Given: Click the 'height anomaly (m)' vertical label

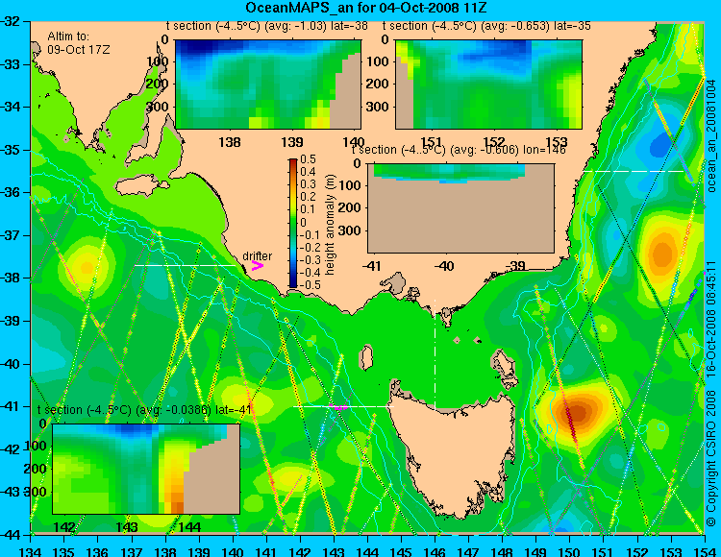Looking at the screenshot, I should tap(330, 224).
